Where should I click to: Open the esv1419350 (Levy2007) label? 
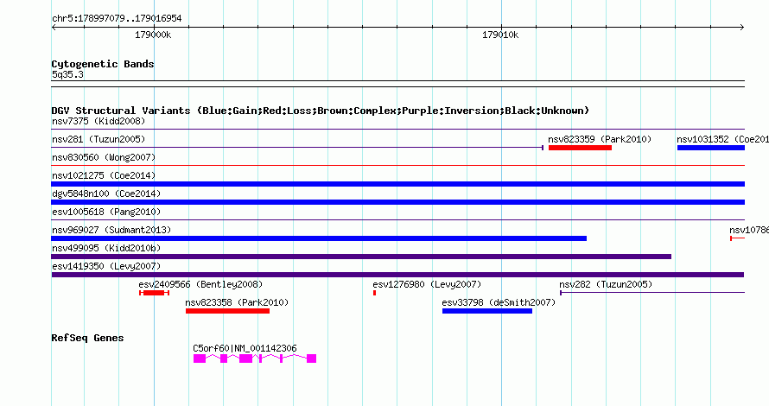coord(106,266)
